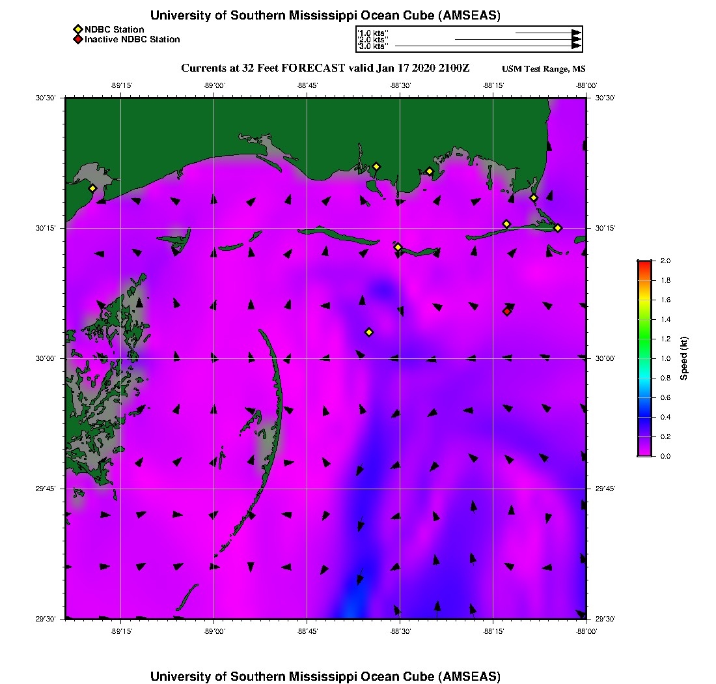This screenshot has width=716, height=684.
Task: Click the 'Speed (kt)' color bar label
Action: point(684,358)
